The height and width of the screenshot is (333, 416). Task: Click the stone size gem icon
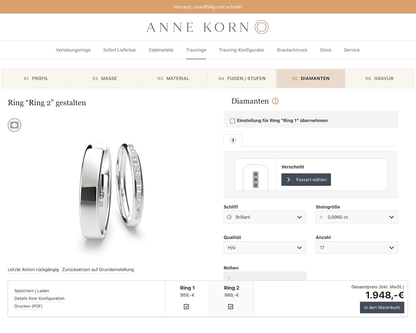pyautogui.click(x=321, y=217)
